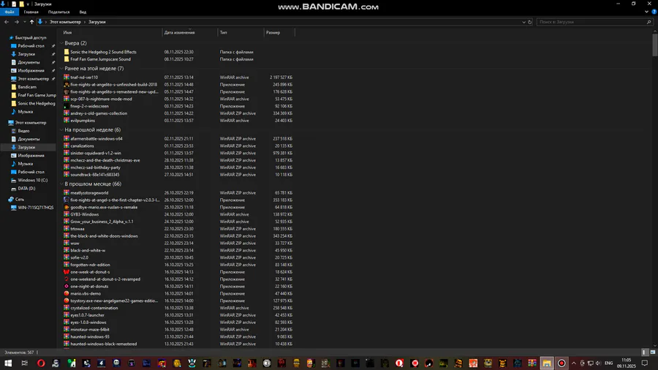The image size is (658, 370).
Task: Select haunted-windows-black-remastered archive
Action: 104,344
